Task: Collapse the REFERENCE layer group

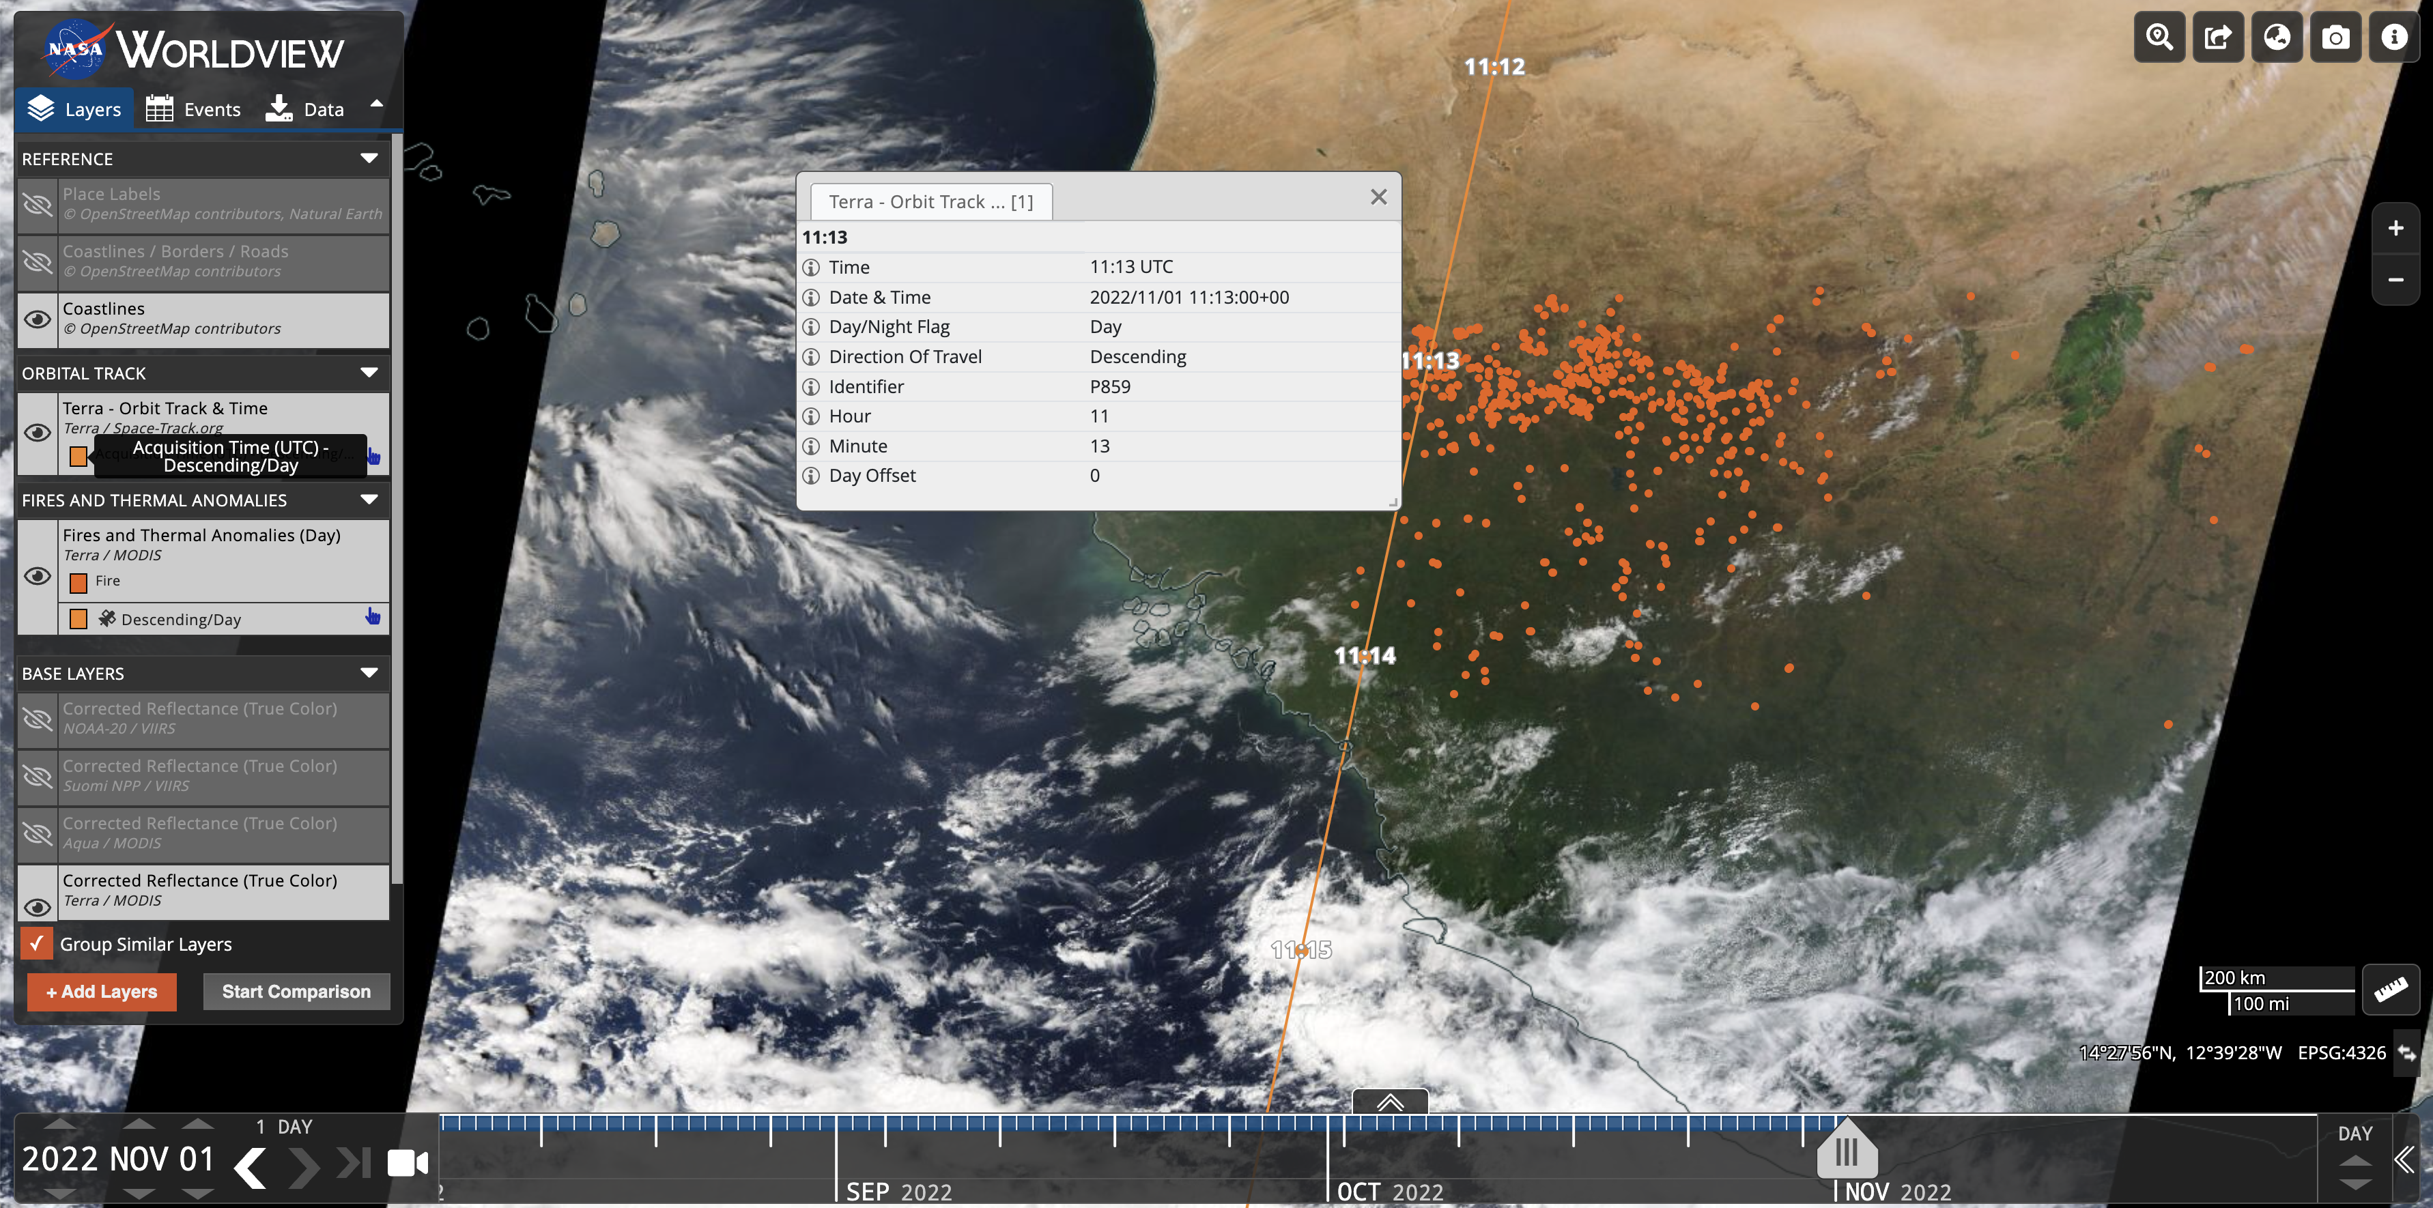Action: (369, 158)
